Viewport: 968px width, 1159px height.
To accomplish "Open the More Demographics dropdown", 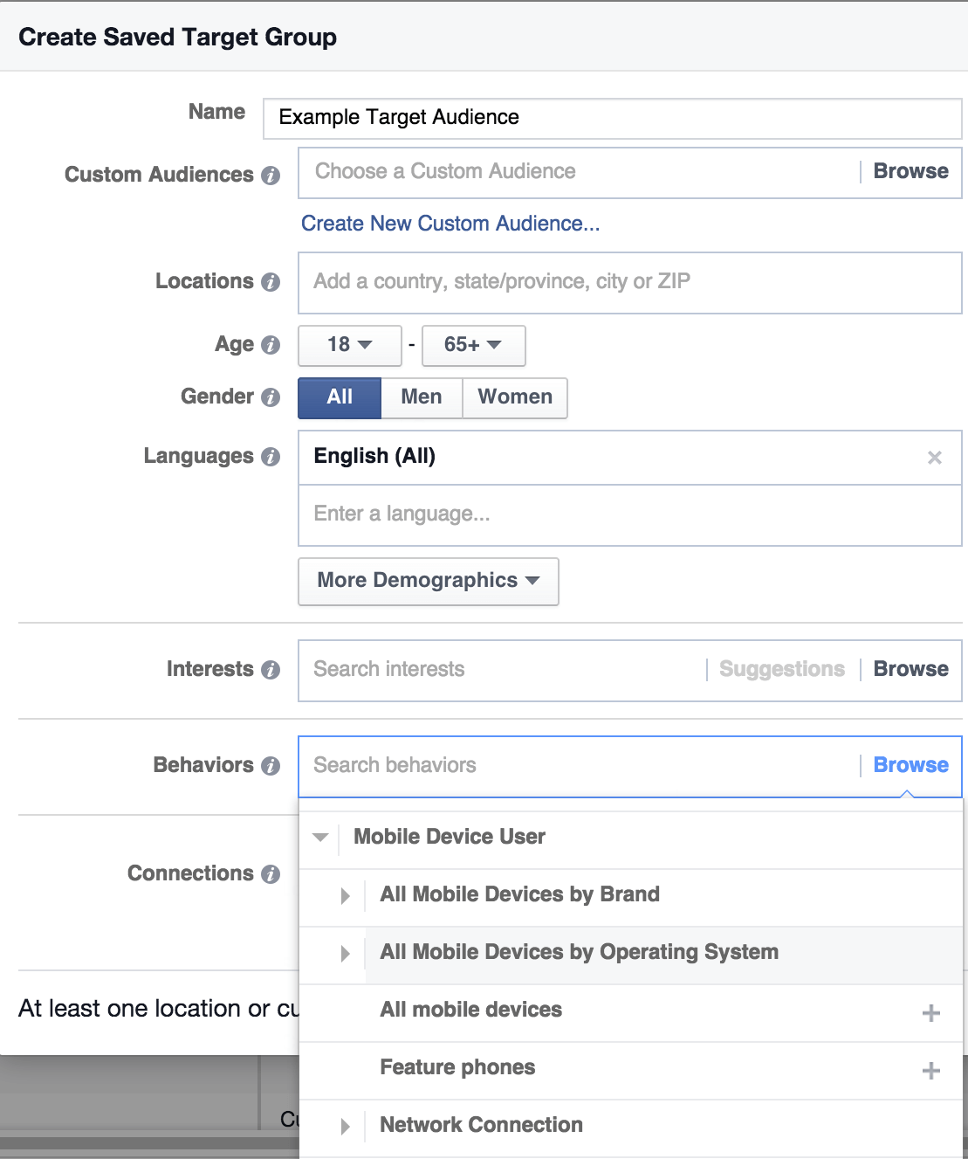I will pyautogui.click(x=428, y=581).
